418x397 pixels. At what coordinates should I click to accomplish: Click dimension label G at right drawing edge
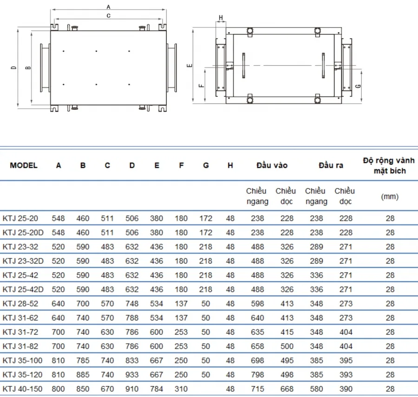pos(358,86)
